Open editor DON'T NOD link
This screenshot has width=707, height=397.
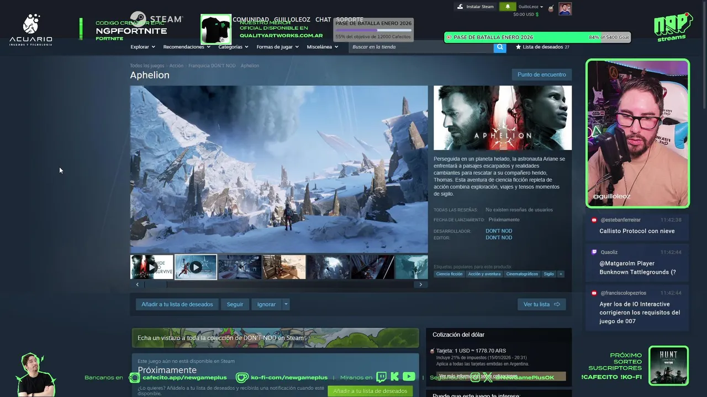(499, 238)
